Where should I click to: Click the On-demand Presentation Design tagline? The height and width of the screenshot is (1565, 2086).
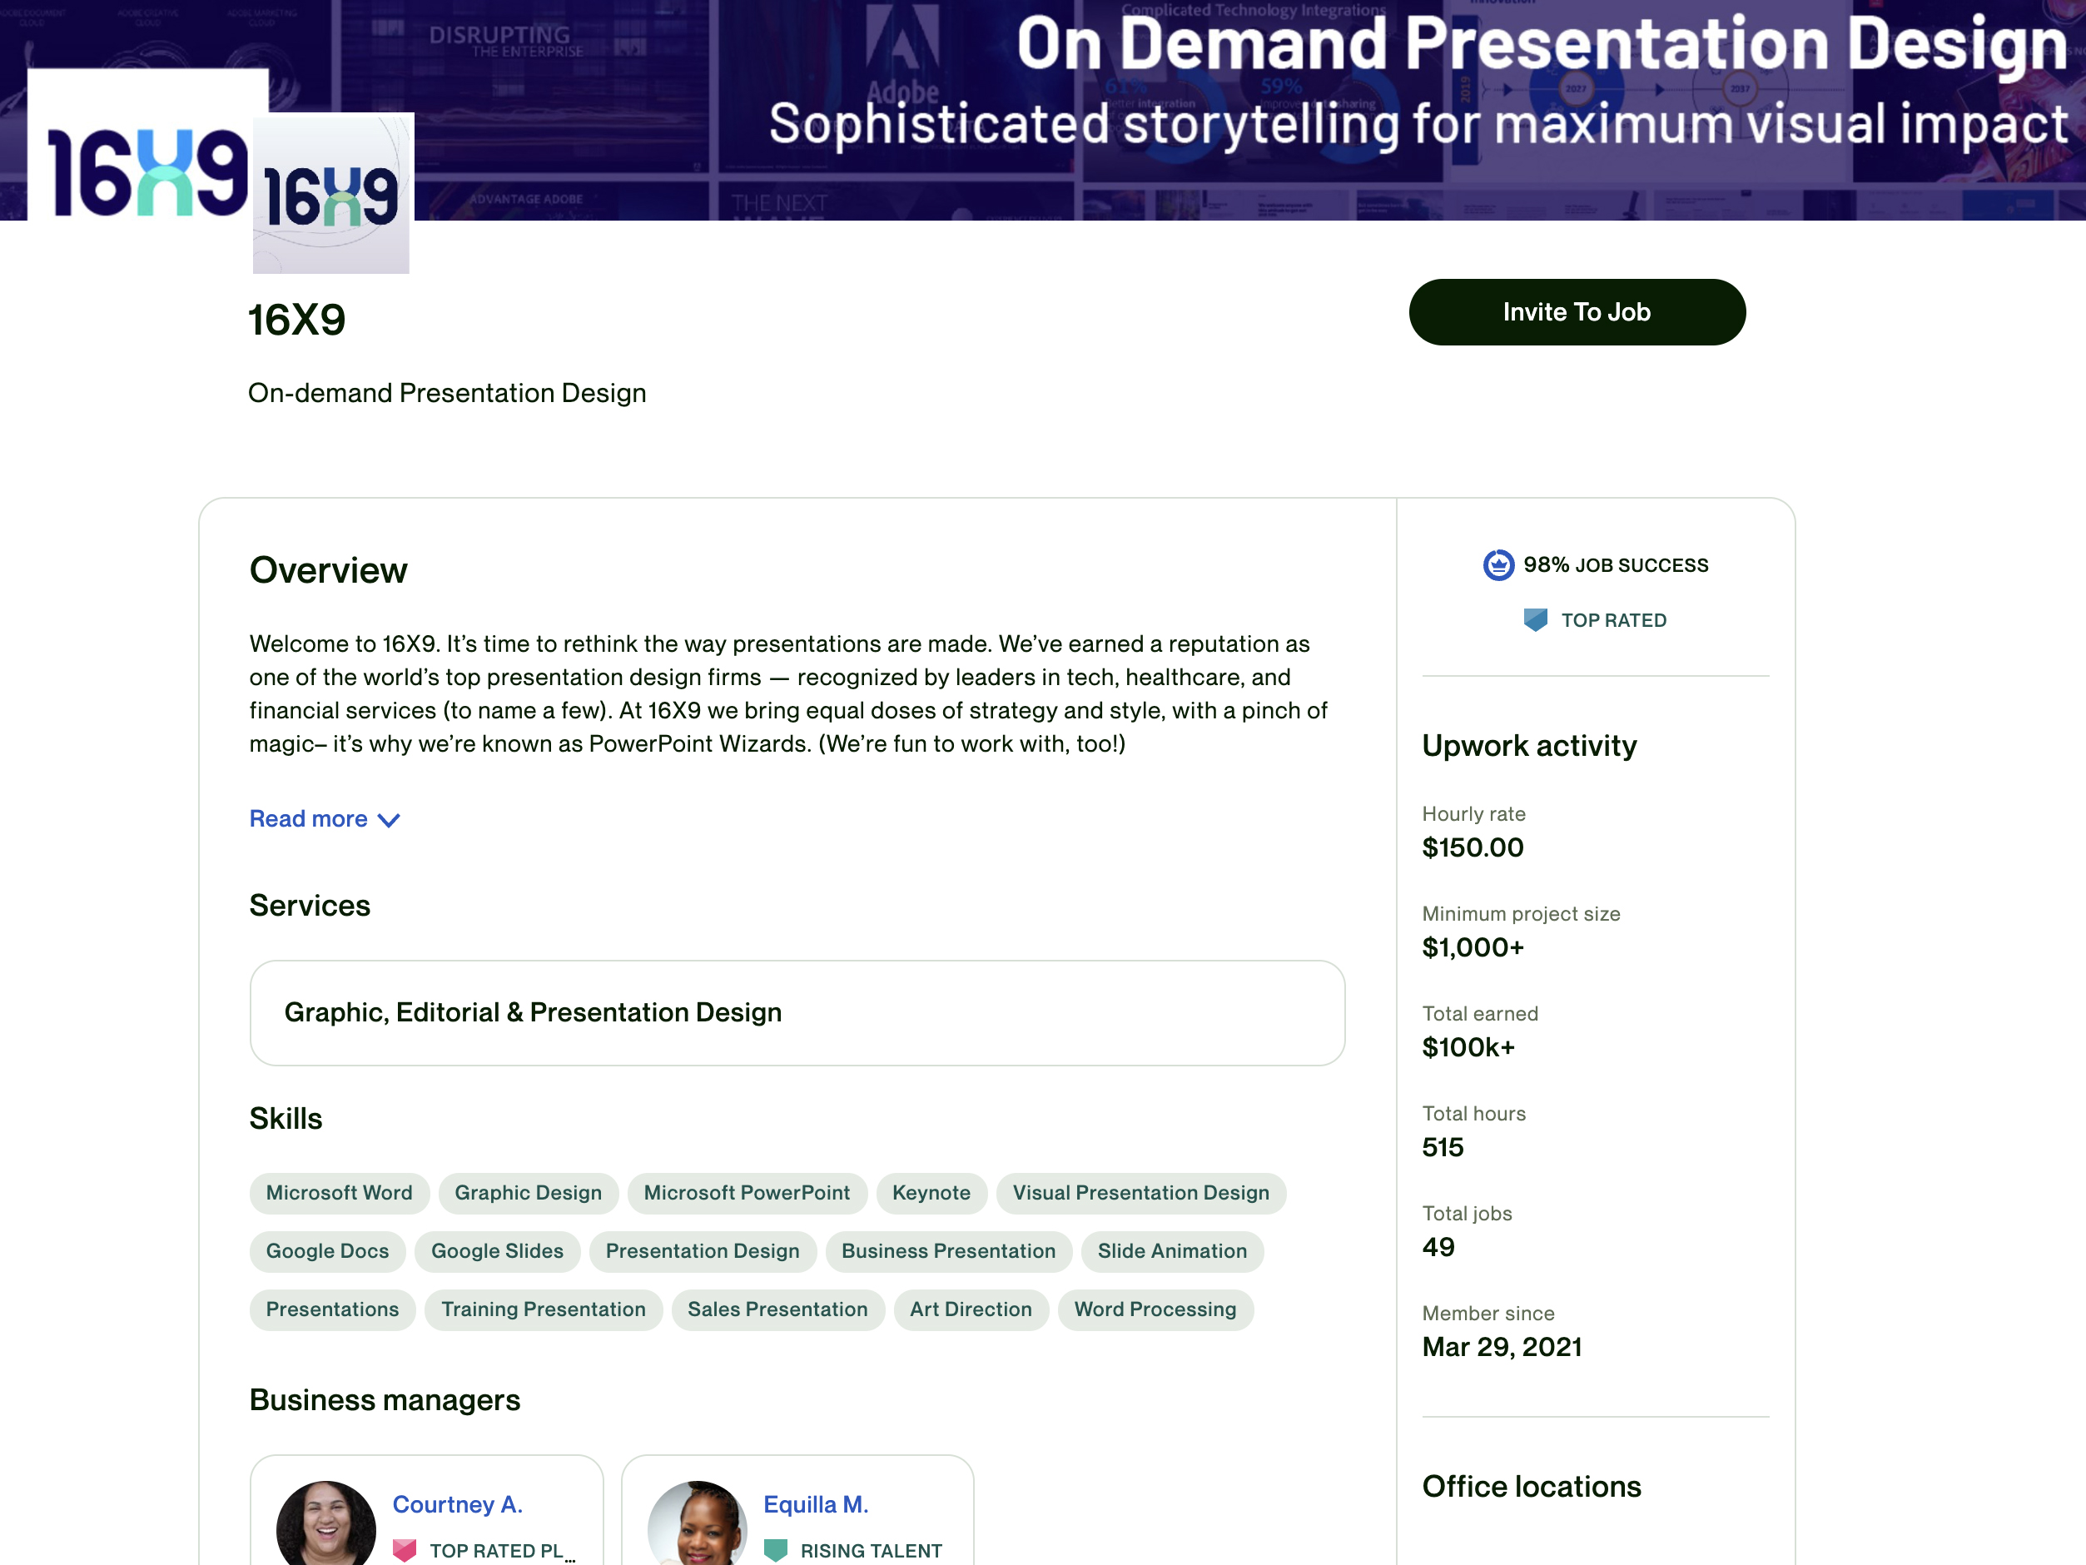447,394
